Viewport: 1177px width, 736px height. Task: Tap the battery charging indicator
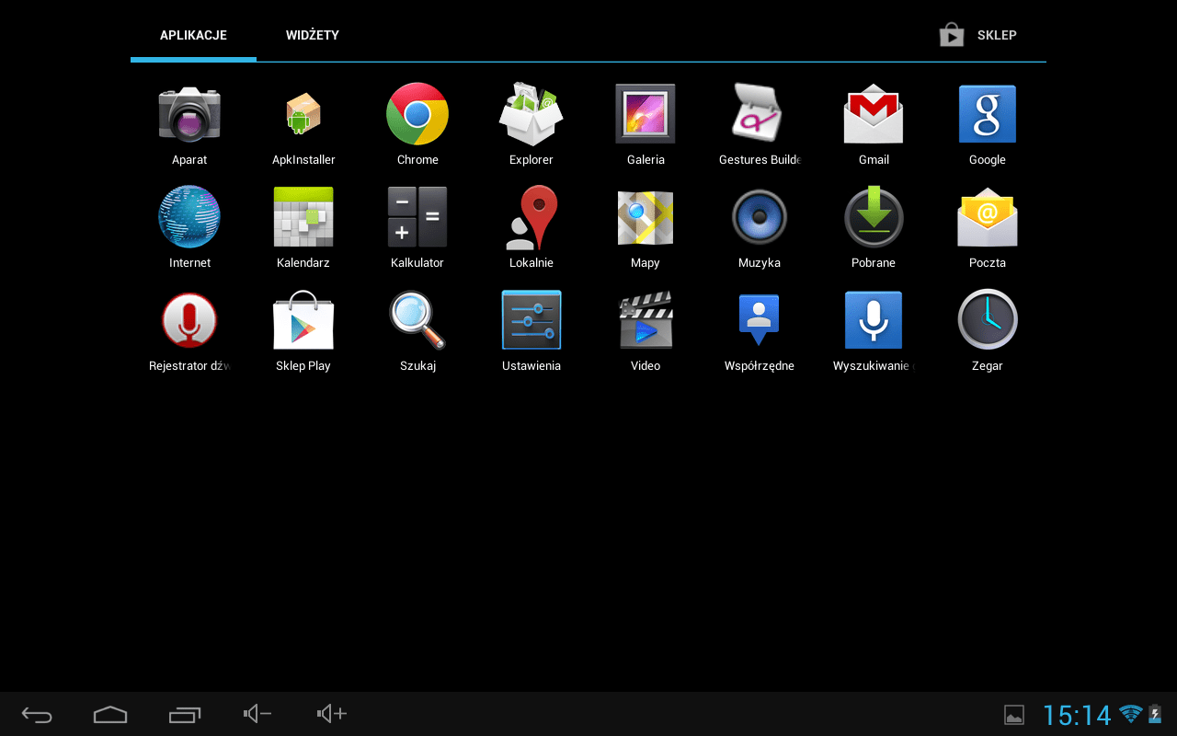click(1155, 714)
